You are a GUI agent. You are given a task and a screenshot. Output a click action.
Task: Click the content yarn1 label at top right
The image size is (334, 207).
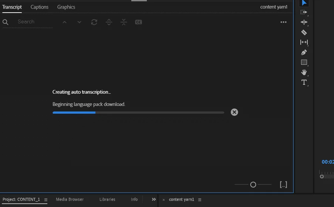coord(274,7)
